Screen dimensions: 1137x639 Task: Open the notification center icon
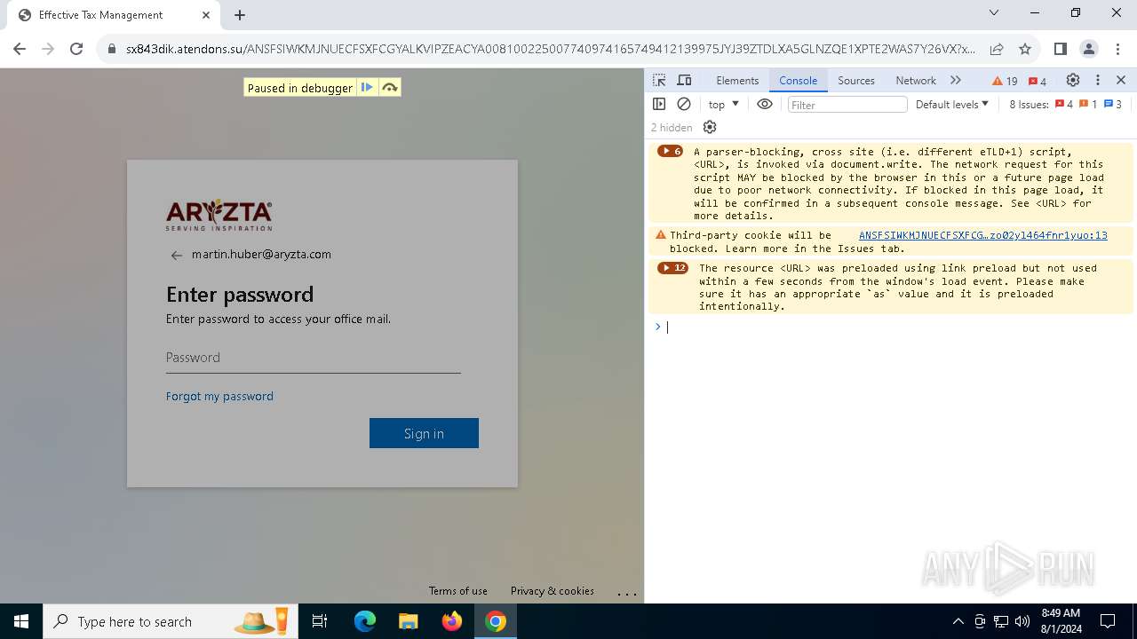pyautogui.click(x=1108, y=621)
